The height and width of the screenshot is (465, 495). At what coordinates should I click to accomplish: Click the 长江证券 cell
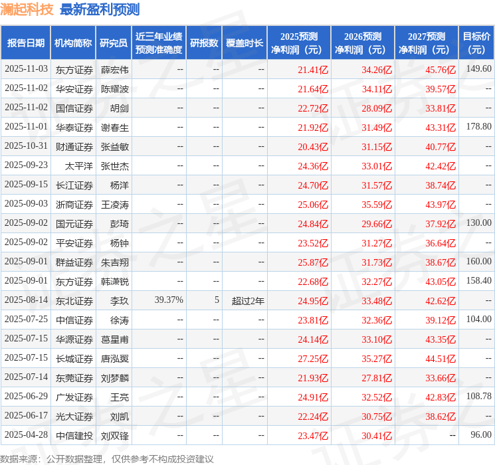coord(74,185)
